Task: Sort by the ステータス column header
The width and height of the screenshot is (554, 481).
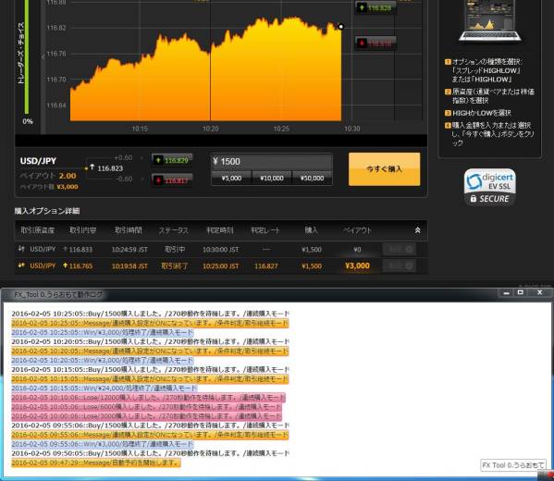Action: pos(174,230)
